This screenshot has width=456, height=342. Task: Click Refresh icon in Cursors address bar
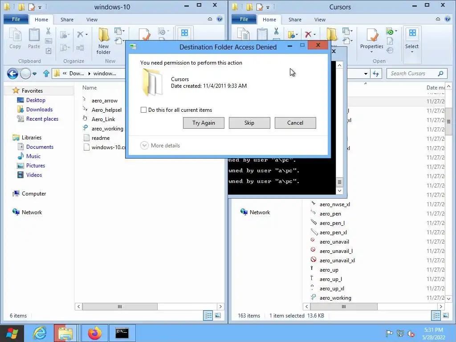pos(376,73)
